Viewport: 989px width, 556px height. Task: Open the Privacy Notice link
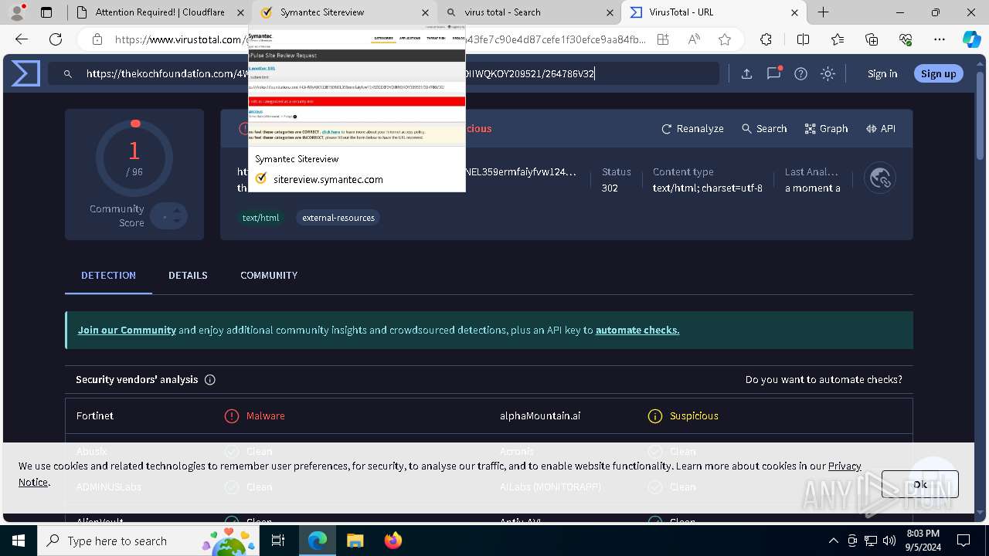(845, 466)
